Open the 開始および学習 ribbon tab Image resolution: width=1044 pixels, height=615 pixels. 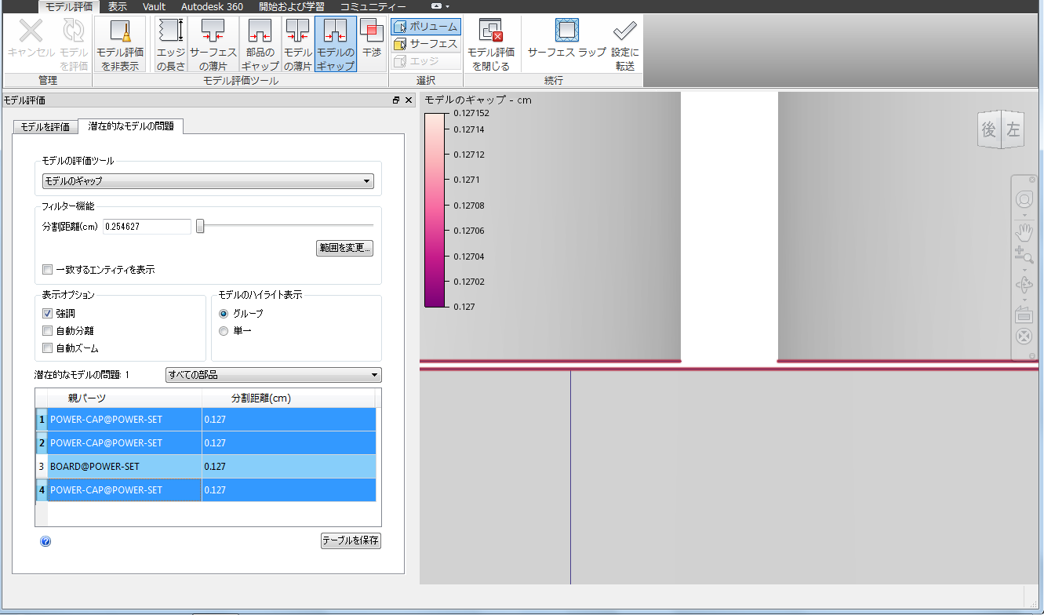[291, 6]
